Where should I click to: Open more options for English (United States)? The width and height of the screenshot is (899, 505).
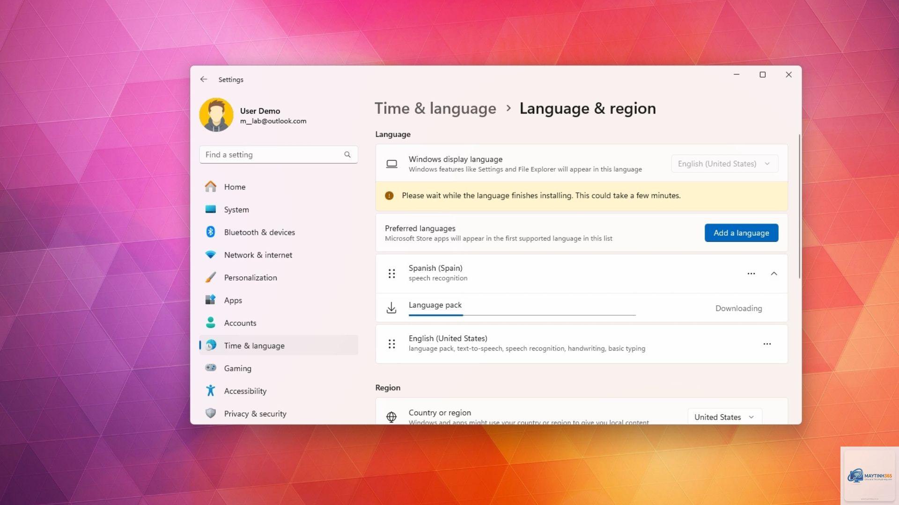click(767, 344)
